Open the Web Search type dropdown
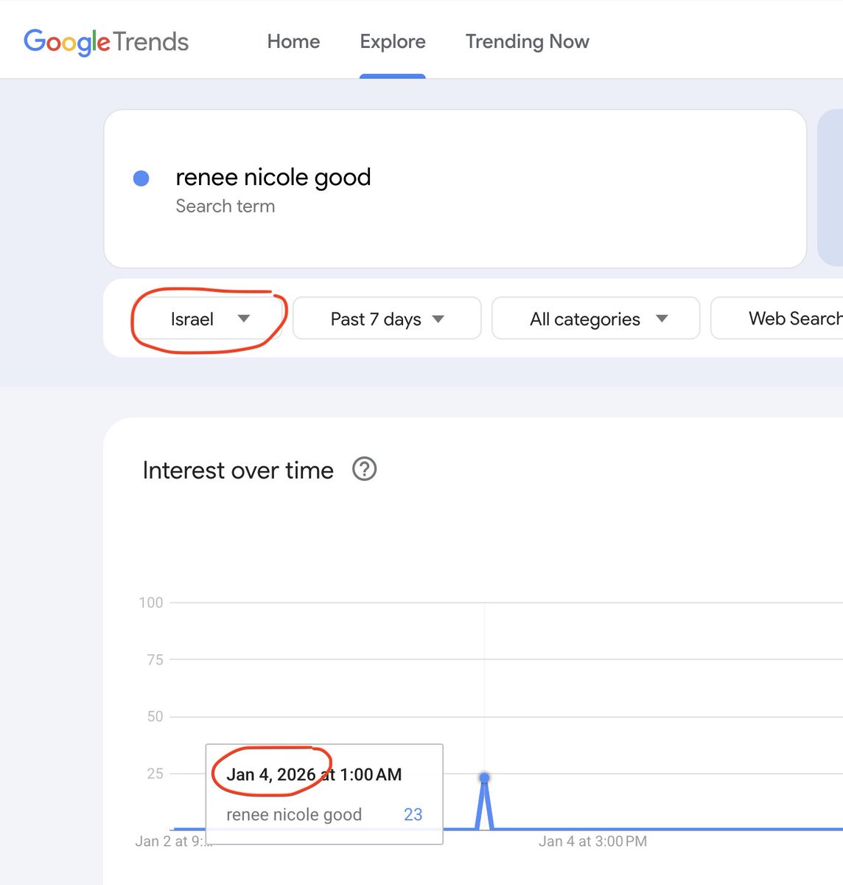This screenshot has height=885, width=843. pos(777,319)
